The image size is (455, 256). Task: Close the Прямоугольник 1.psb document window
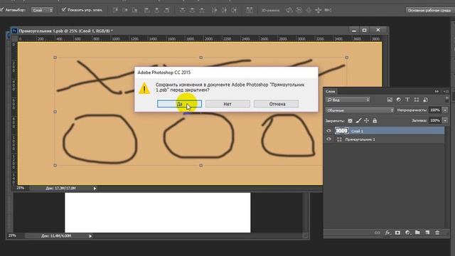378,30
